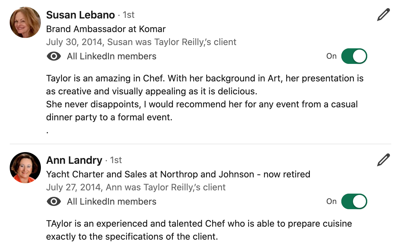
Task: Click 'All LinkedIn members' under Susan Lebano
Action: tap(112, 56)
